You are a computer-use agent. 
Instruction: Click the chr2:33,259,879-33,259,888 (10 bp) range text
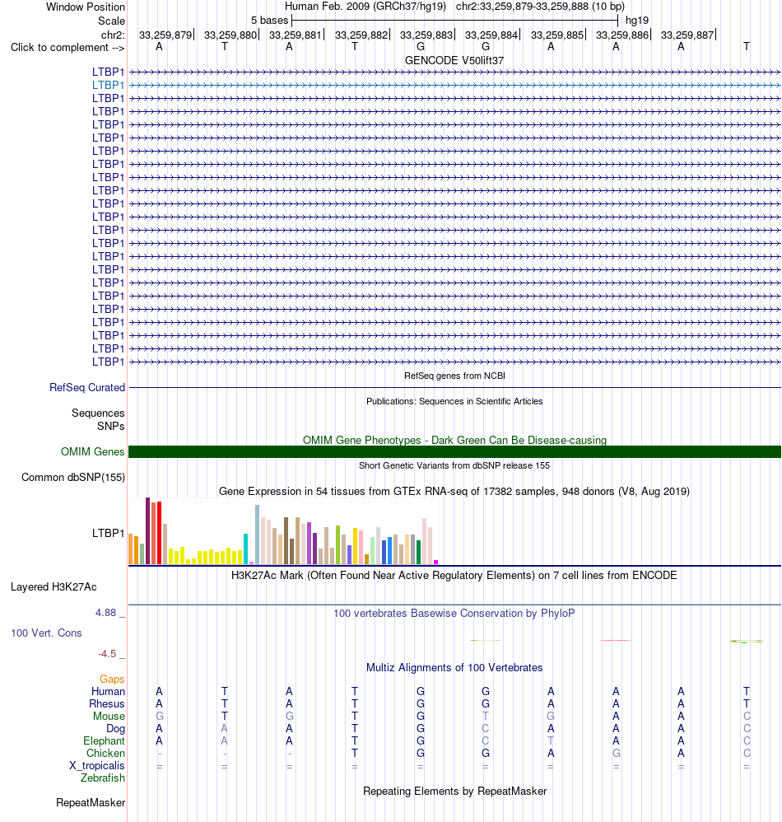[x=541, y=7]
